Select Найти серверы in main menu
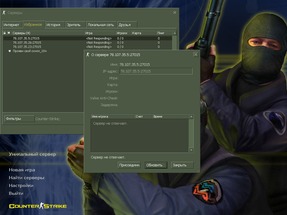 (27, 178)
